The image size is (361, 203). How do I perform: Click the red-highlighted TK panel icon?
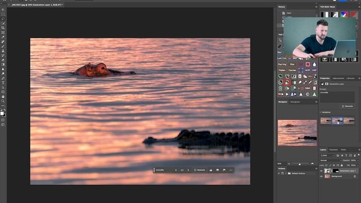pos(287,82)
